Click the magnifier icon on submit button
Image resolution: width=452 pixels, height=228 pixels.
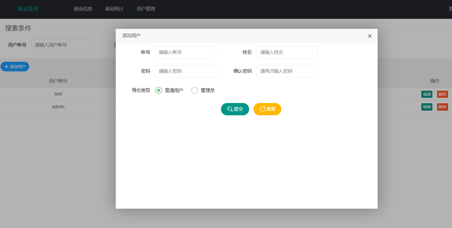[x=230, y=109]
